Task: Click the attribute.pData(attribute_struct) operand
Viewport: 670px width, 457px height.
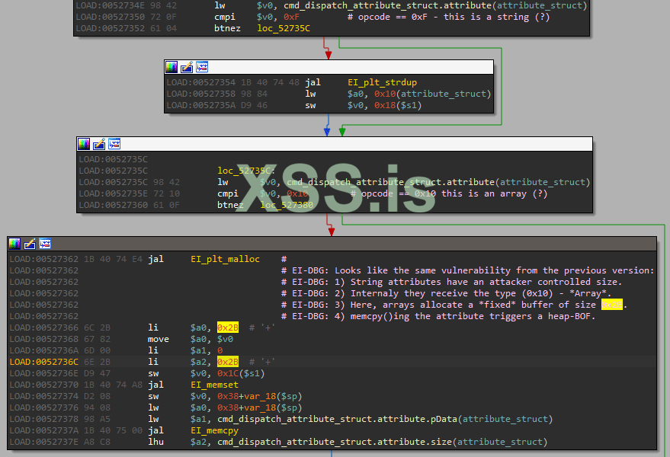Action: (385, 419)
